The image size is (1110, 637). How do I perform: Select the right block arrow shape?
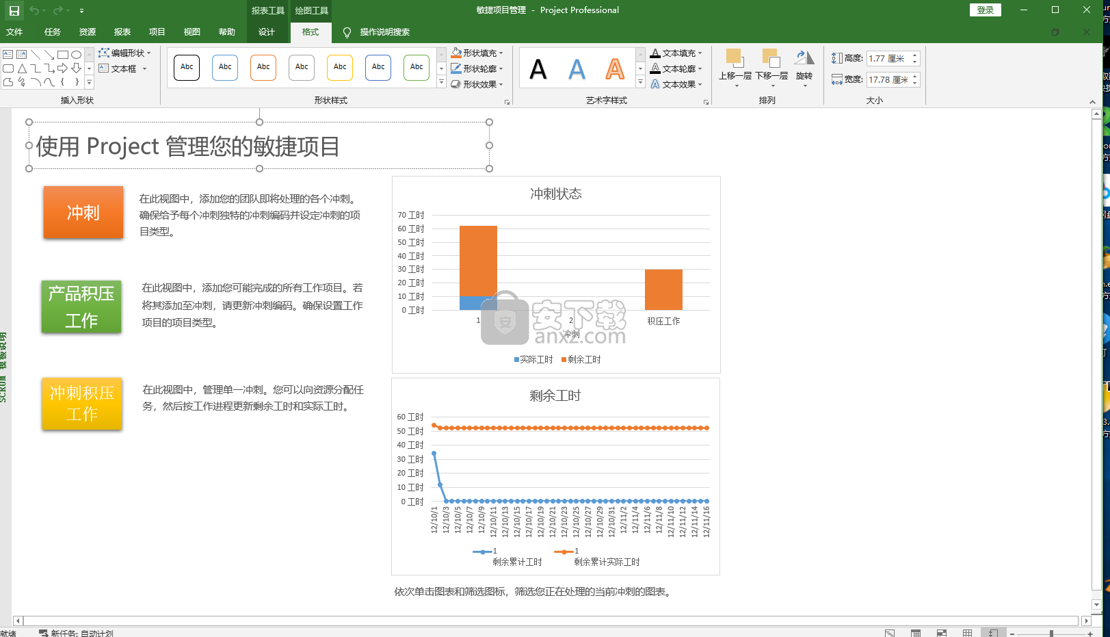(x=63, y=68)
